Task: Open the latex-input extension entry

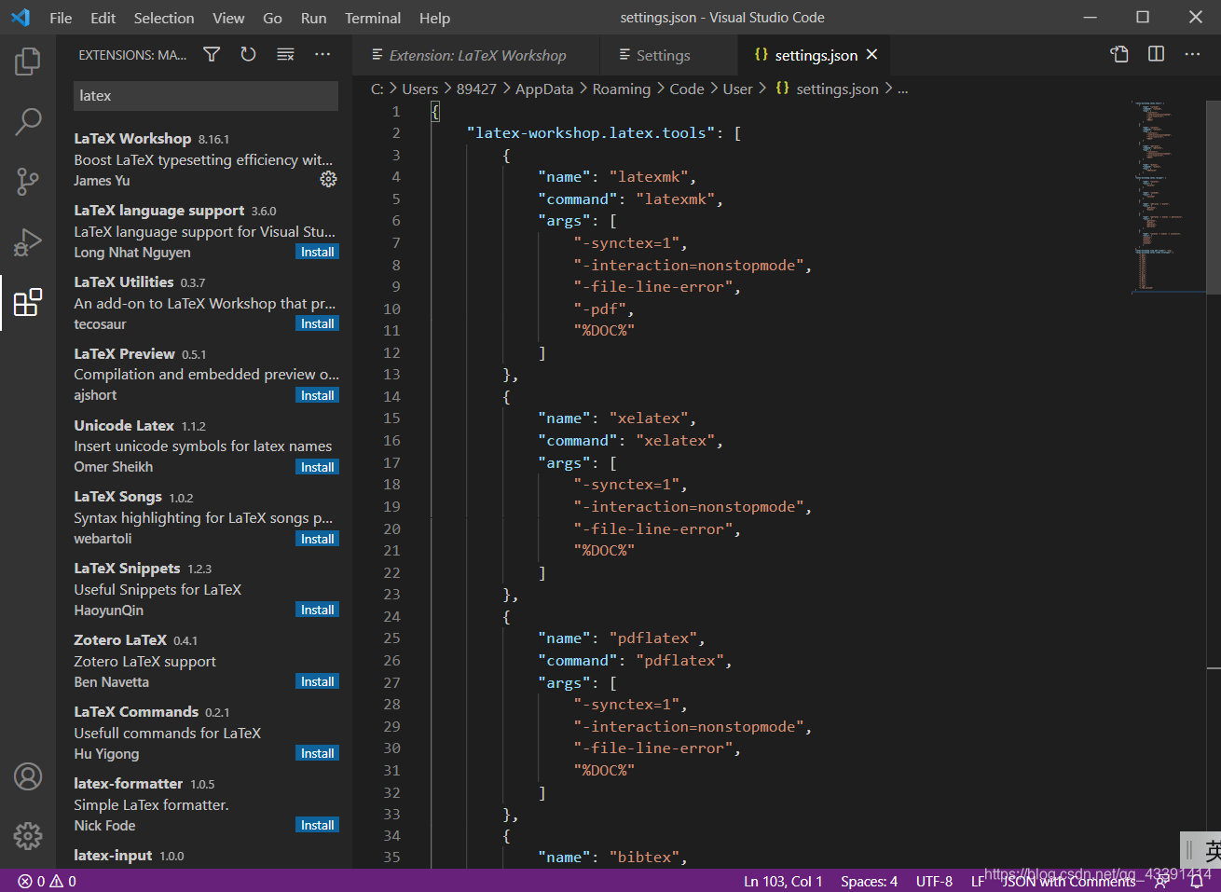Action: pyautogui.click(x=206, y=855)
